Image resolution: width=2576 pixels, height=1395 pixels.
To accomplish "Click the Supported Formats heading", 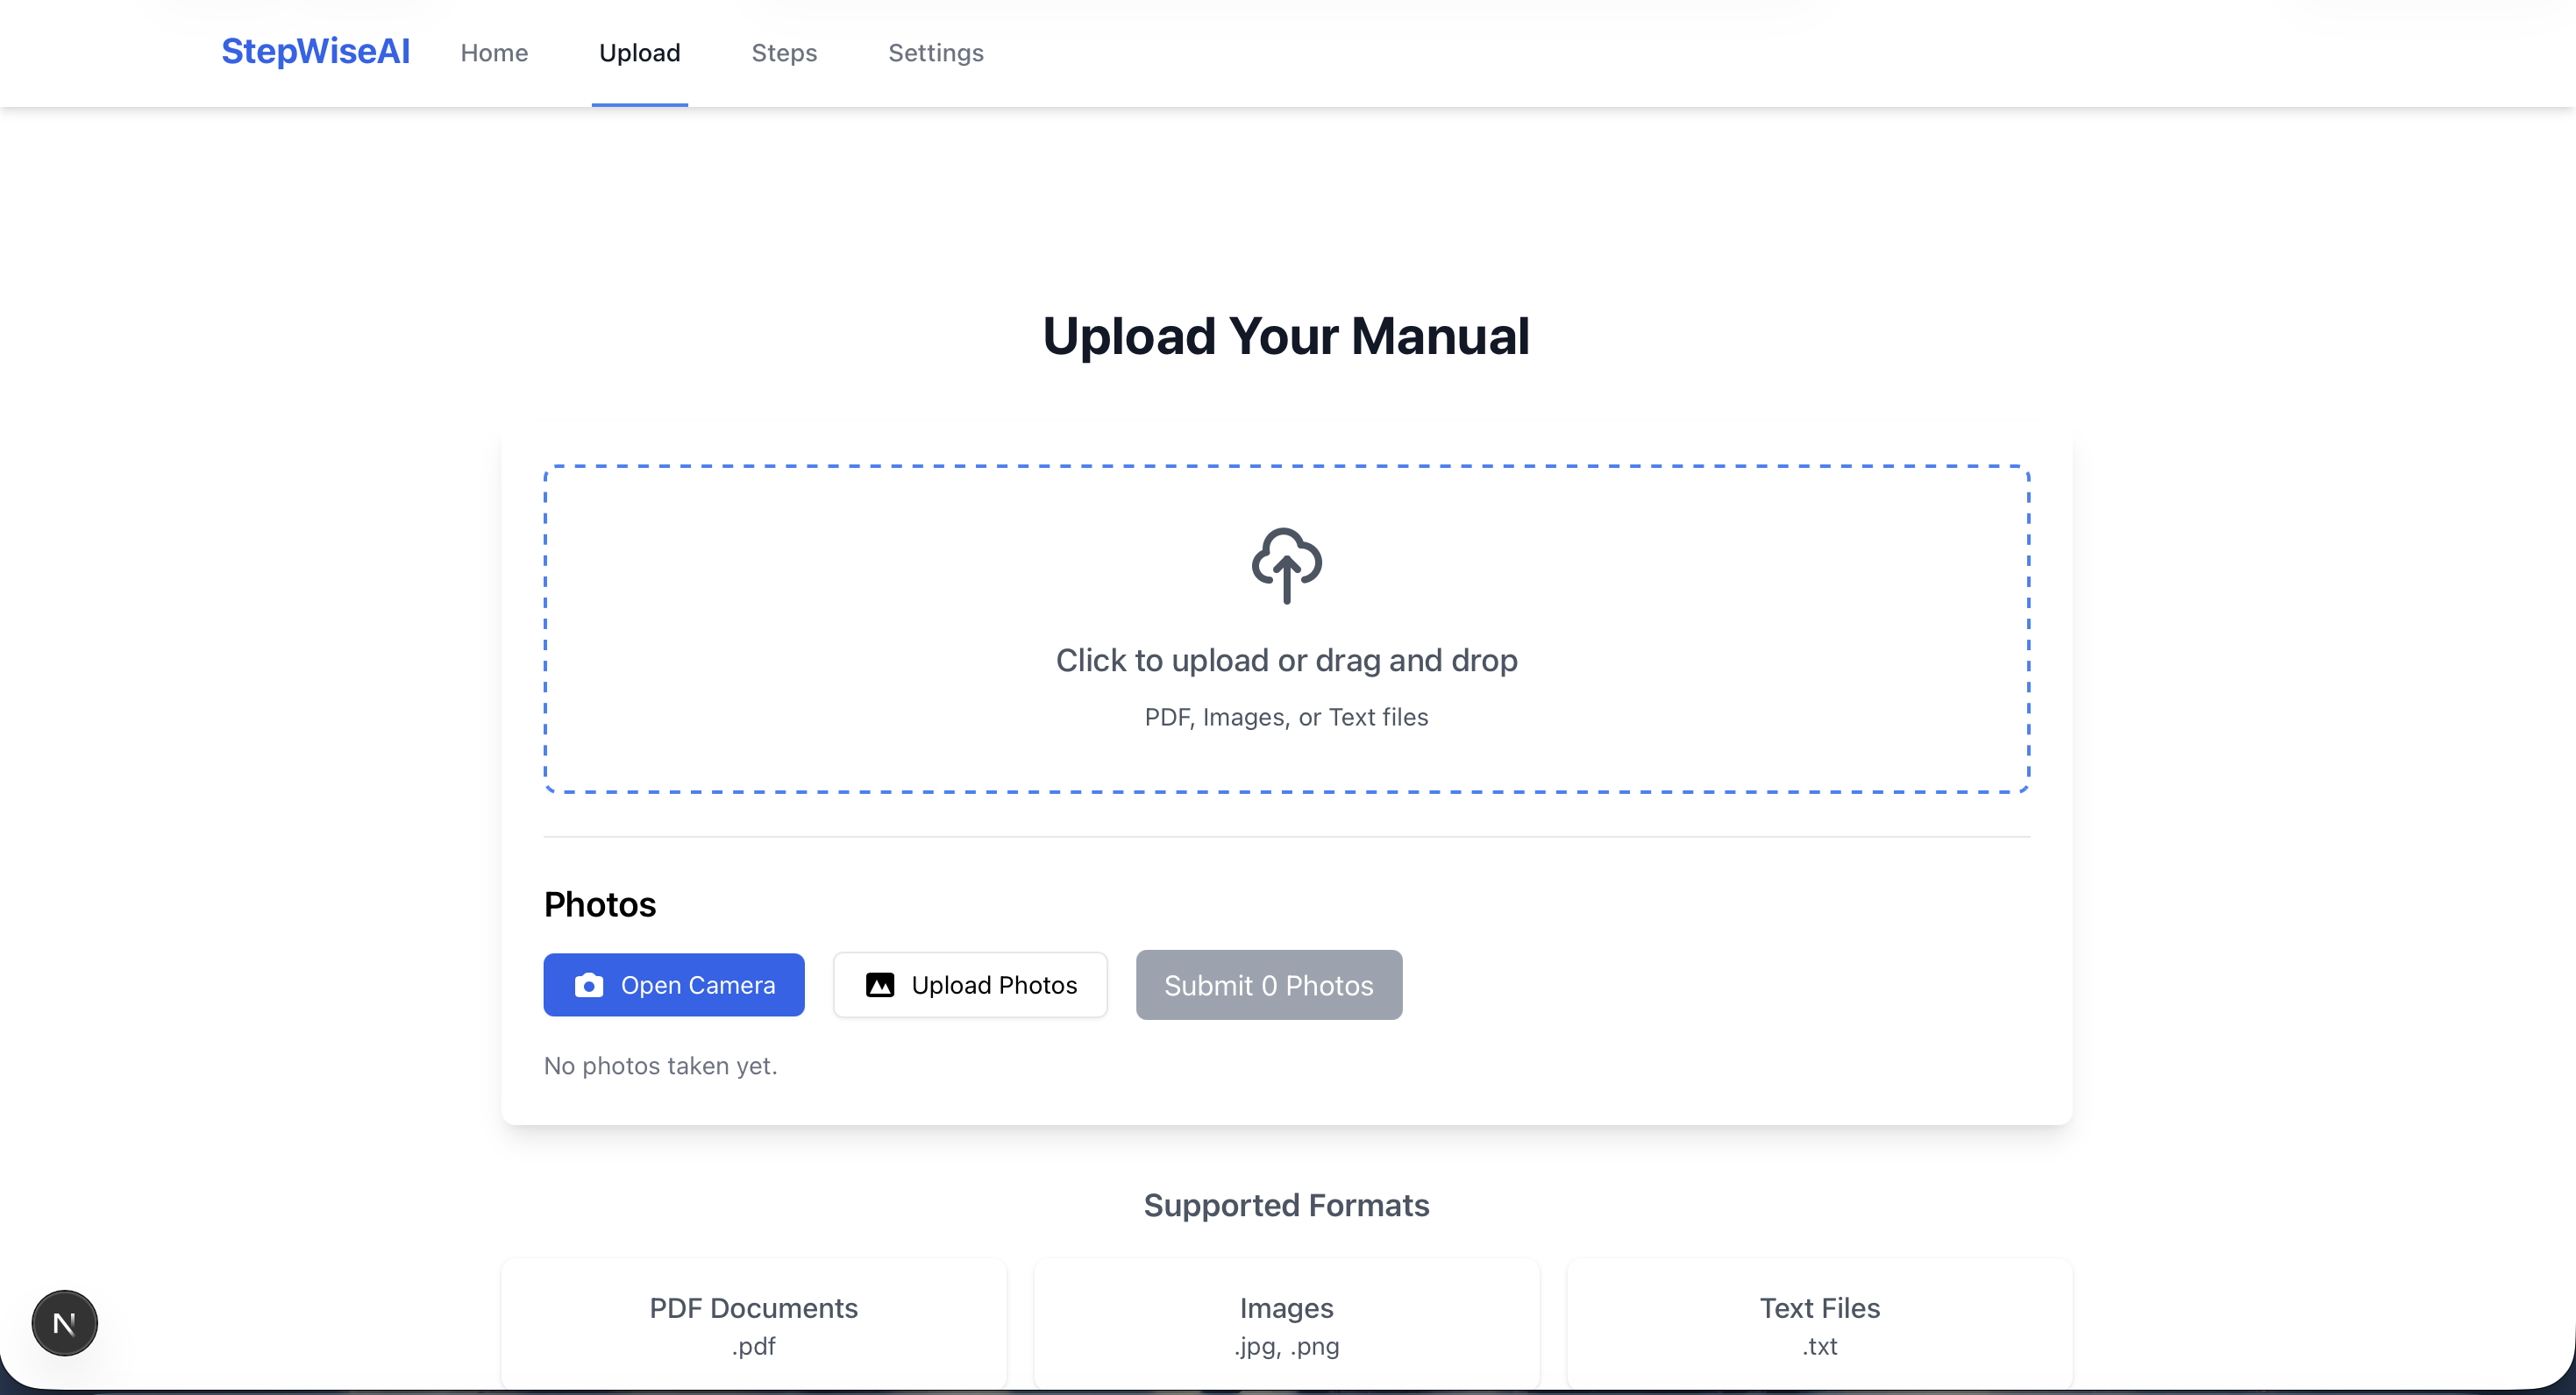I will coord(1286,1205).
